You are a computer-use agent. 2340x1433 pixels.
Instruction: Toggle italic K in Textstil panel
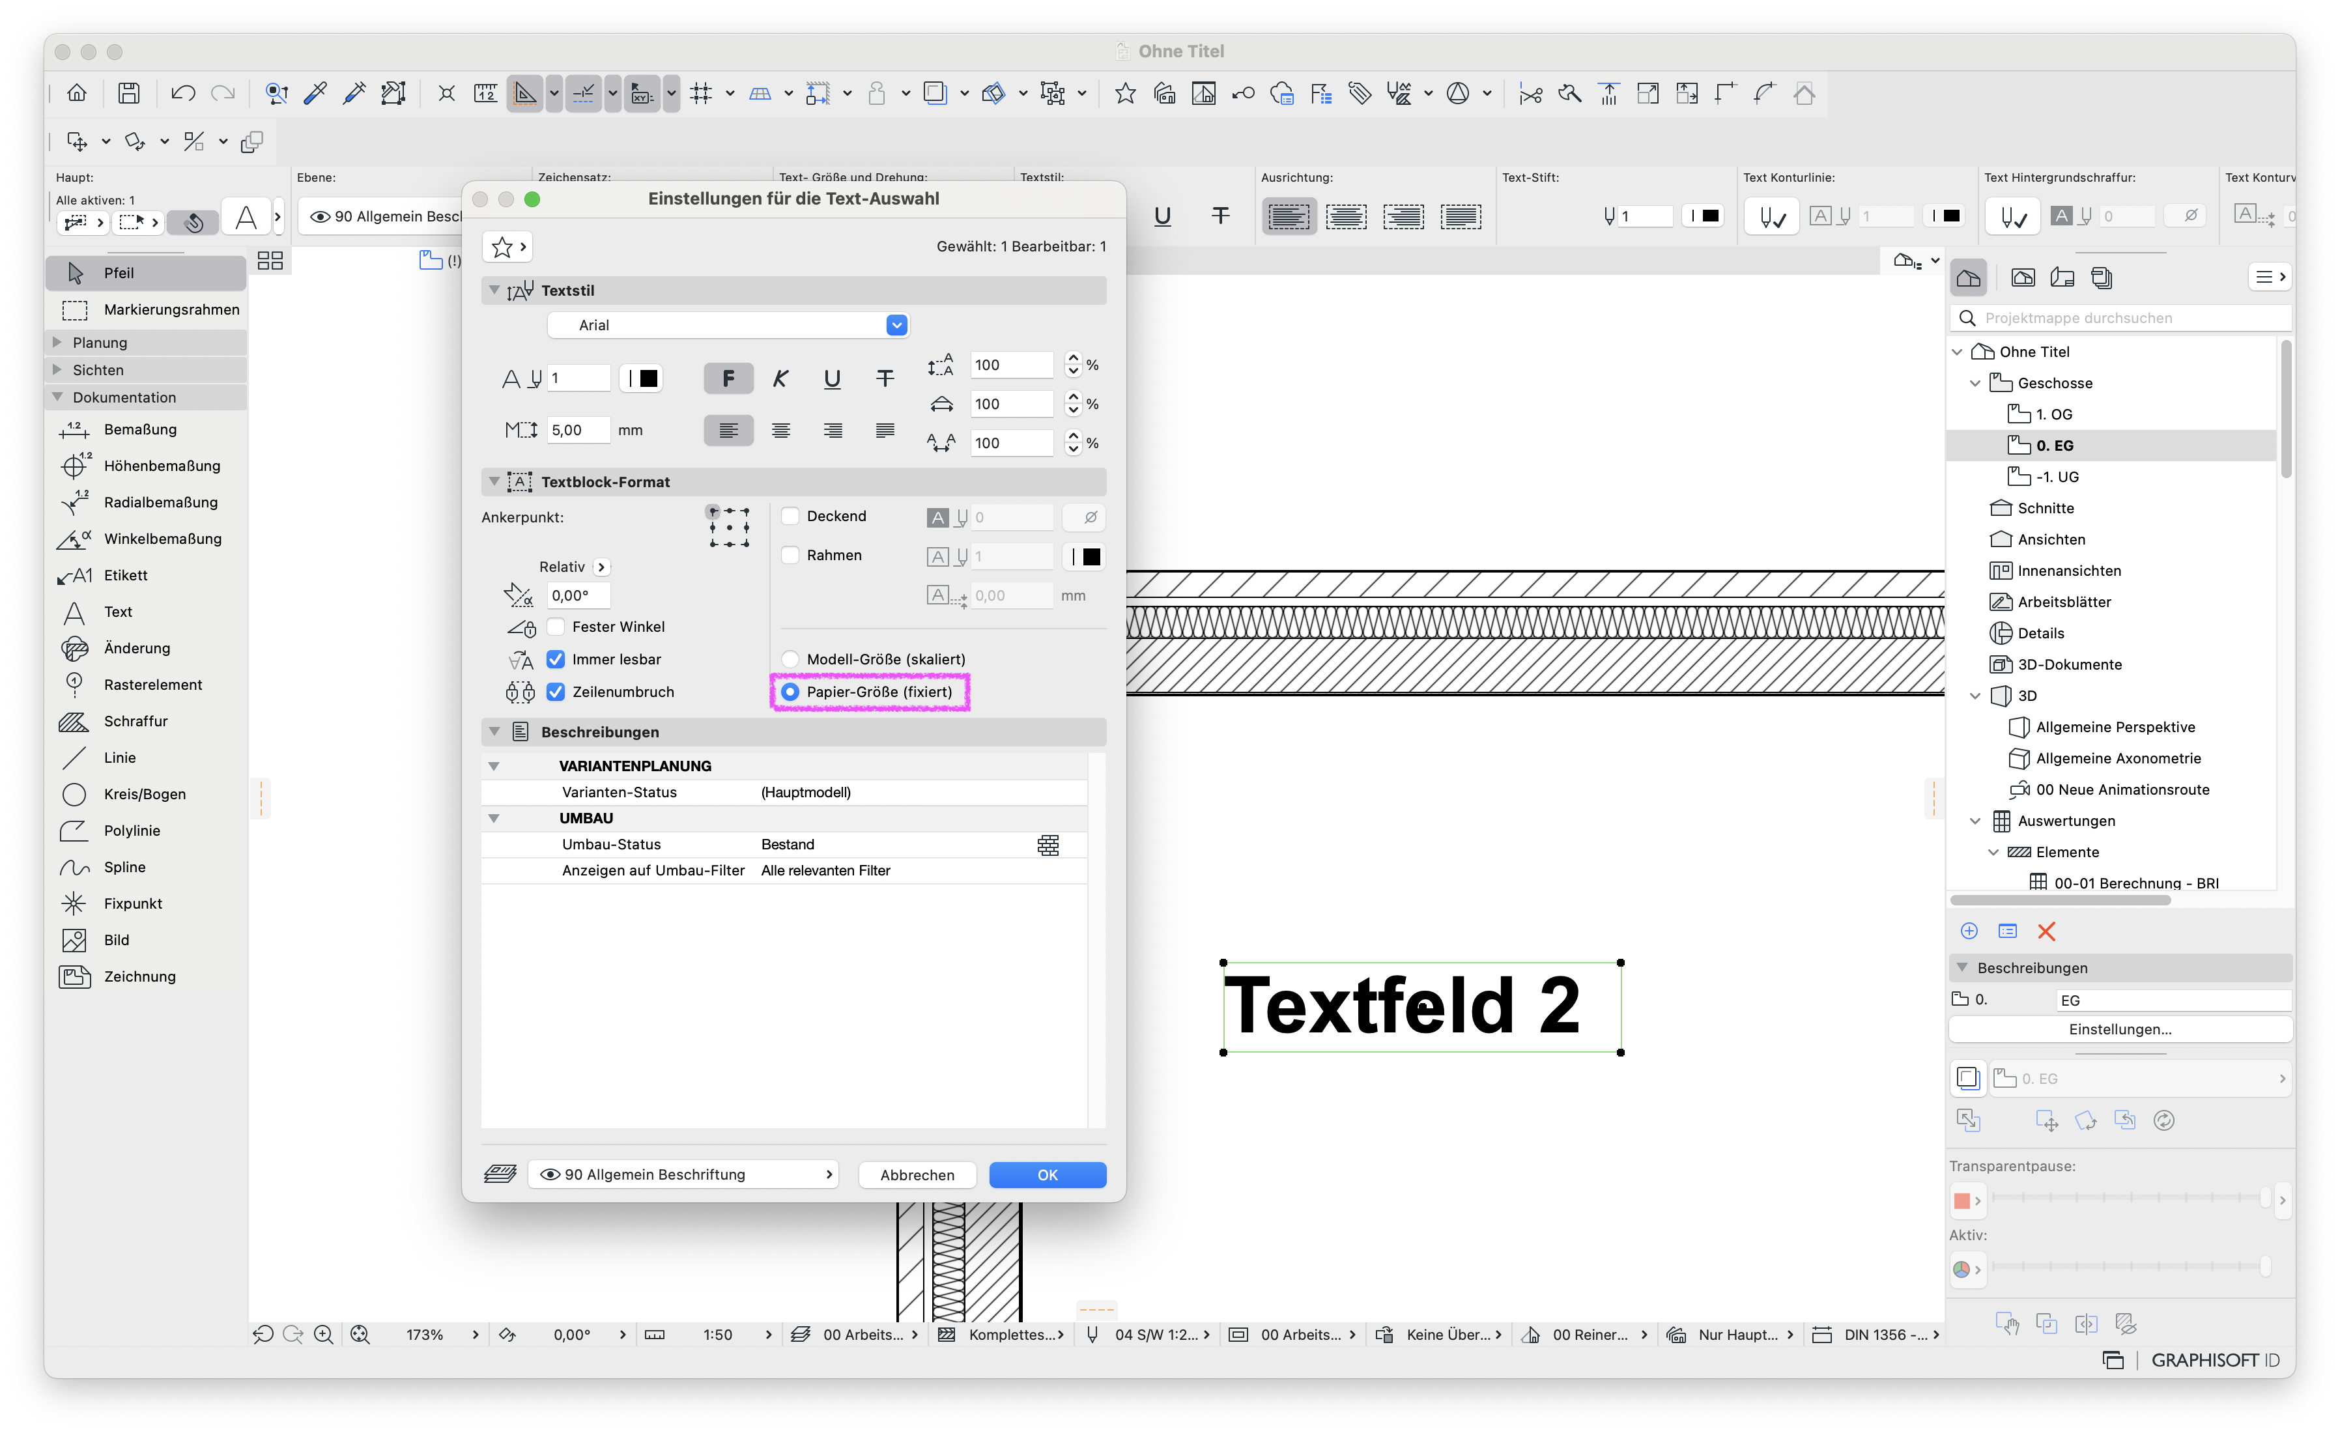(x=780, y=379)
